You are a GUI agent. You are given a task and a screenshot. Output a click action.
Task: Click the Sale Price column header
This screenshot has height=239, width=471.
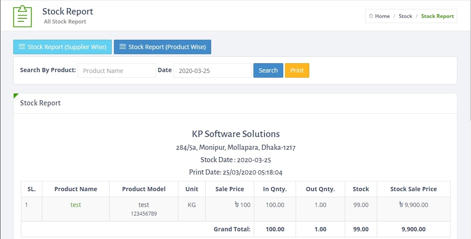click(230, 189)
